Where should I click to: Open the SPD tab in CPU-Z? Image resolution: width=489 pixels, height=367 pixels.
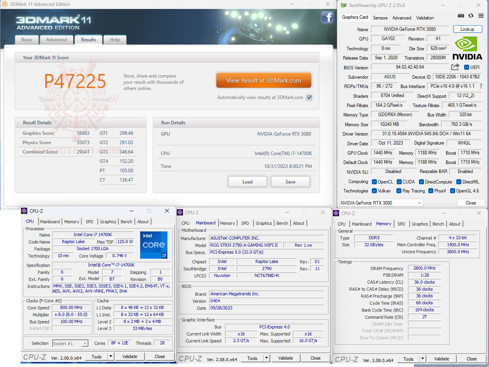tap(89, 221)
